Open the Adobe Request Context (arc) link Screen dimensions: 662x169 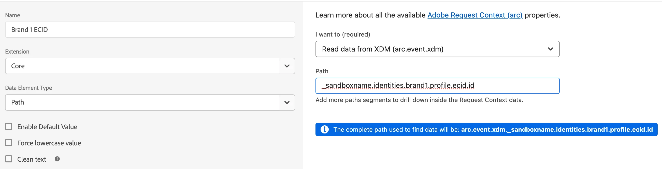pos(475,15)
